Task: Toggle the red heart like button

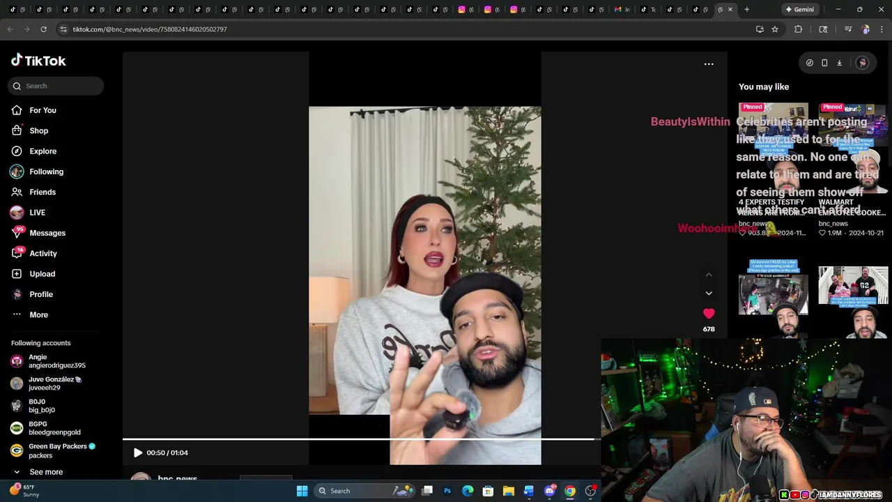Action: 709,314
